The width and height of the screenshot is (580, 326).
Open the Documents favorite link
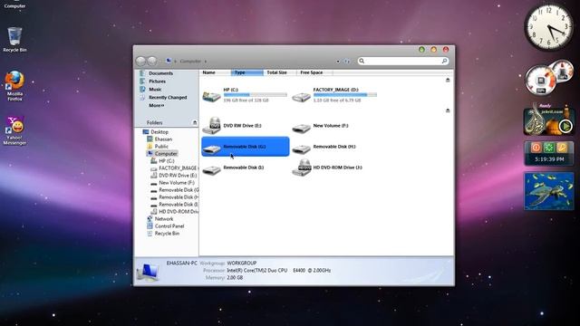(x=160, y=73)
